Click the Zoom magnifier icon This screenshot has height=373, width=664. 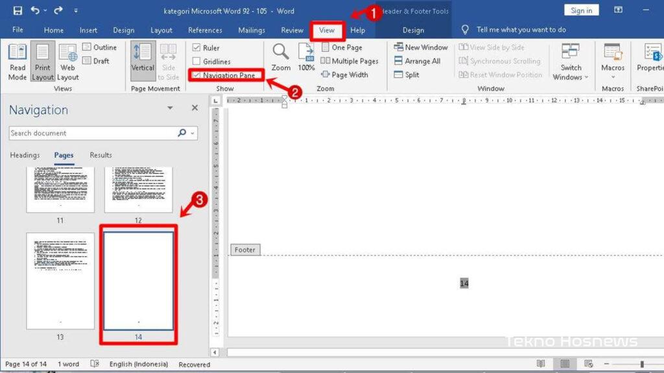(281, 52)
